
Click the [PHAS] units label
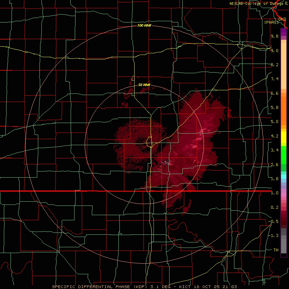pyautogui.click(x=271, y=22)
